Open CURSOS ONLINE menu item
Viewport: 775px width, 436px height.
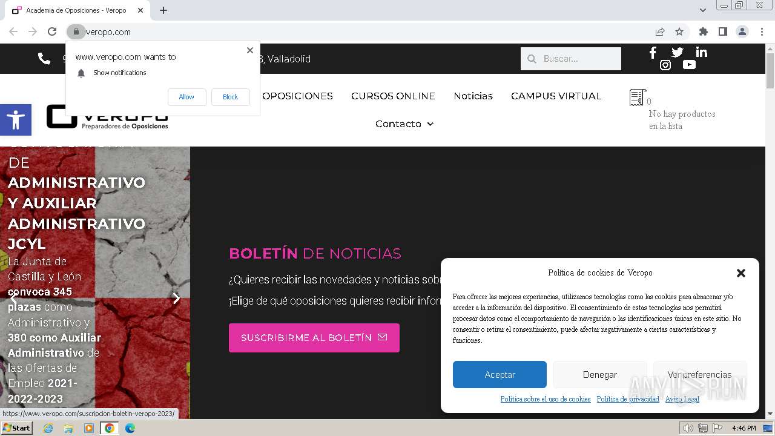point(393,96)
